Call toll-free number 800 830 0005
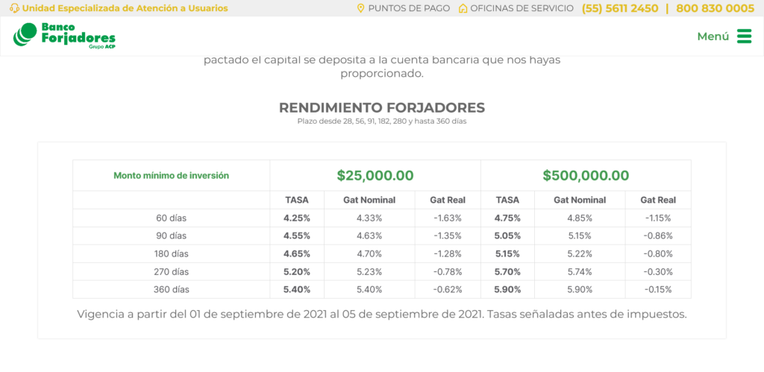Screen dimensions: 764x372 tap(715, 8)
